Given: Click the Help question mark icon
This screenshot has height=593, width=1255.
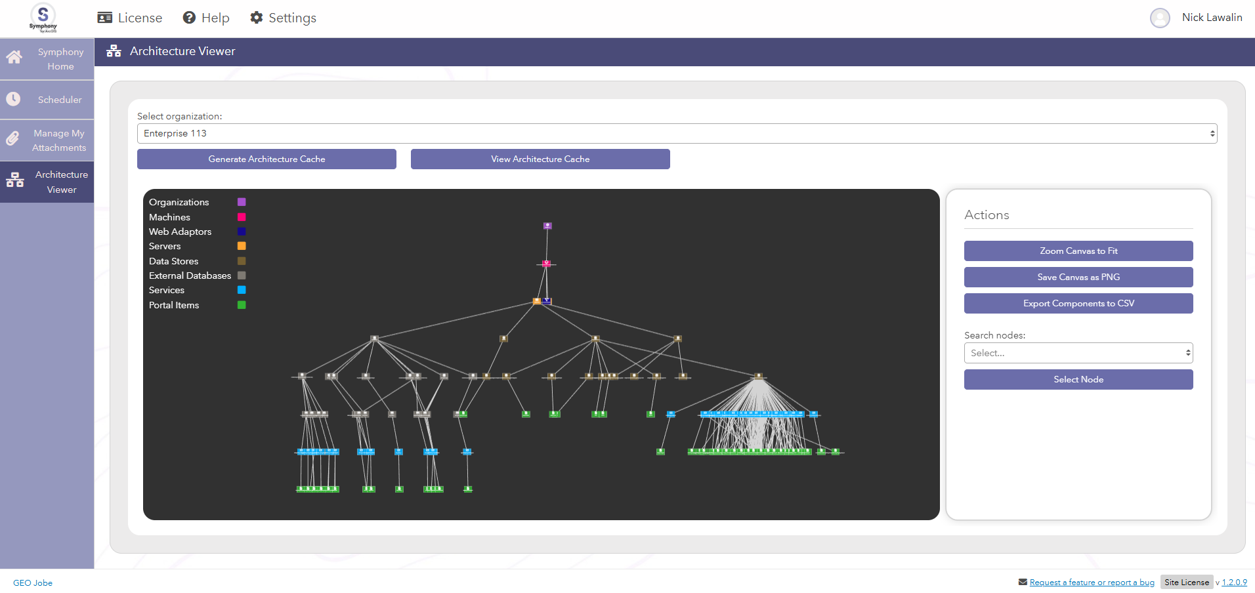Looking at the screenshot, I should 189,18.
